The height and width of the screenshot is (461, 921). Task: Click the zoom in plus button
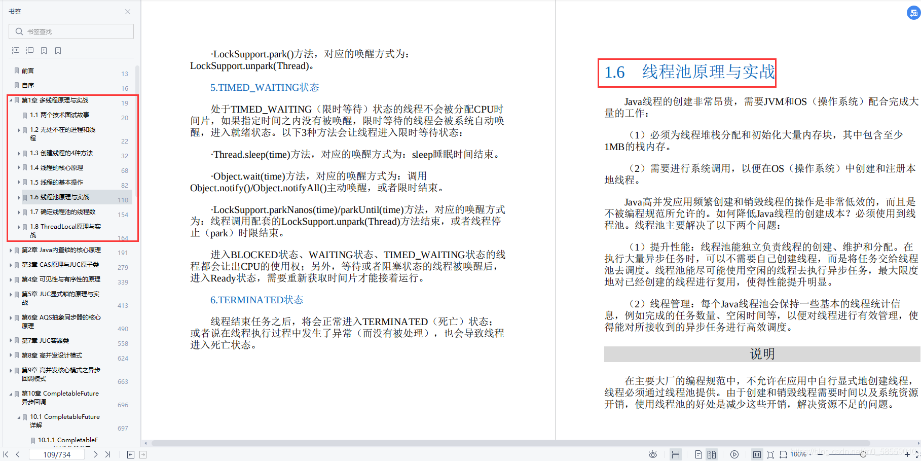tap(907, 454)
